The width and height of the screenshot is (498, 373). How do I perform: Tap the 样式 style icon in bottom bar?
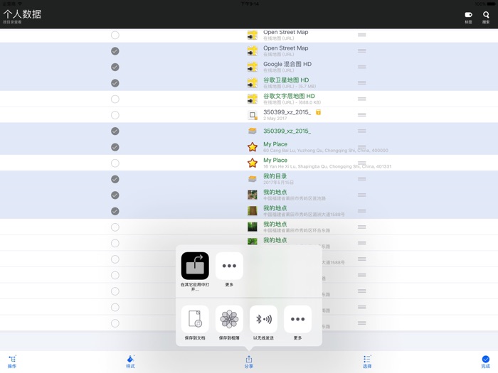(x=130, y=361)
